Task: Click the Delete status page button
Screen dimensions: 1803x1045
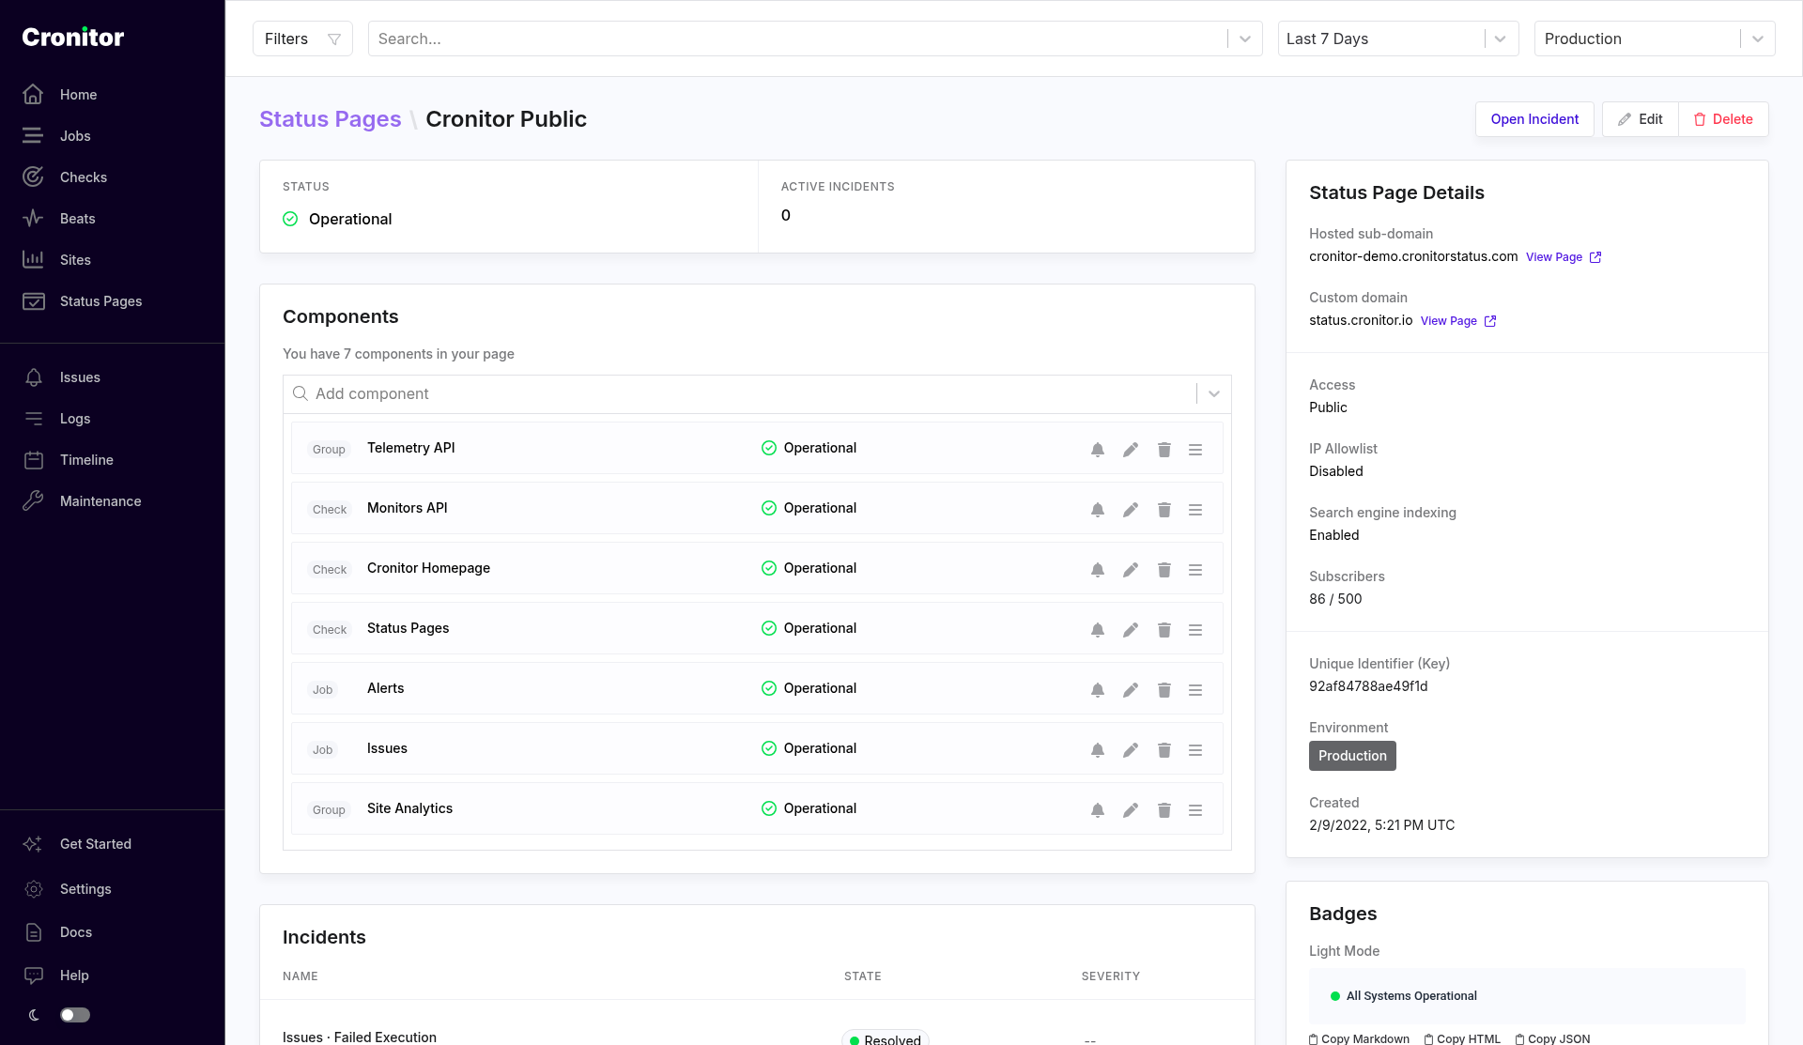Action: click(x=1723, y=119)
